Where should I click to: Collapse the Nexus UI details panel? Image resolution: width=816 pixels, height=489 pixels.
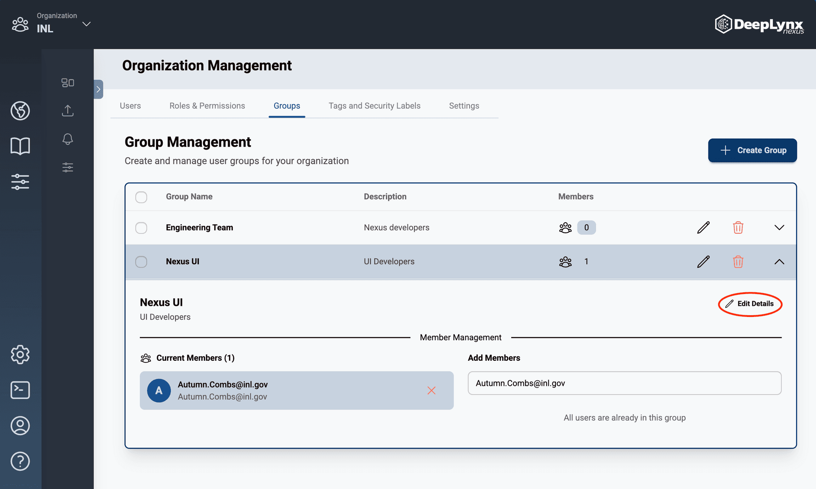click(779, 262)
